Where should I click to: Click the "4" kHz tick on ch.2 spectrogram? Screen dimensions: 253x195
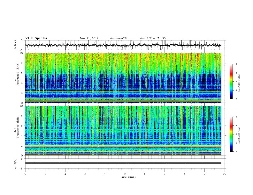click(x=22, y=136)
